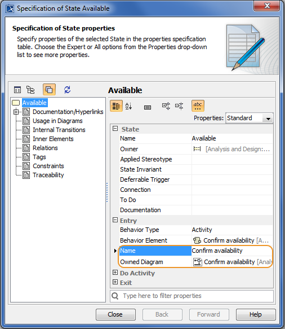Click Owned Diagram value Confirm availability
The width and height of the screenshot is (285, 329).
[229, 262]
